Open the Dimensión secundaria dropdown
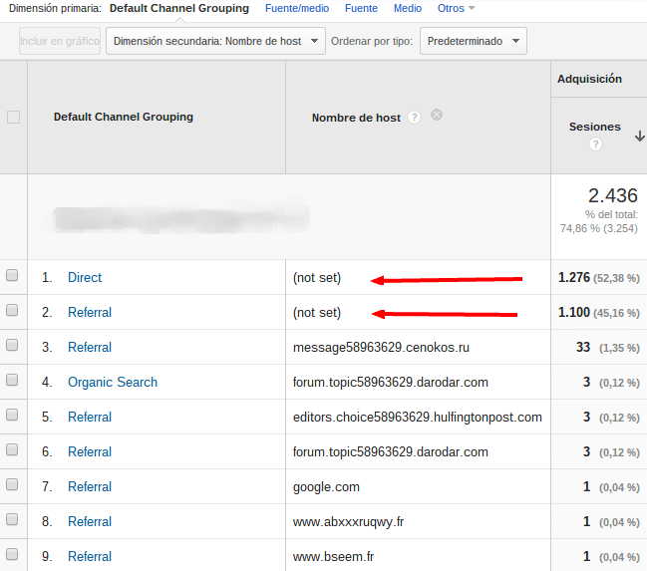 (x=215, y=41)
